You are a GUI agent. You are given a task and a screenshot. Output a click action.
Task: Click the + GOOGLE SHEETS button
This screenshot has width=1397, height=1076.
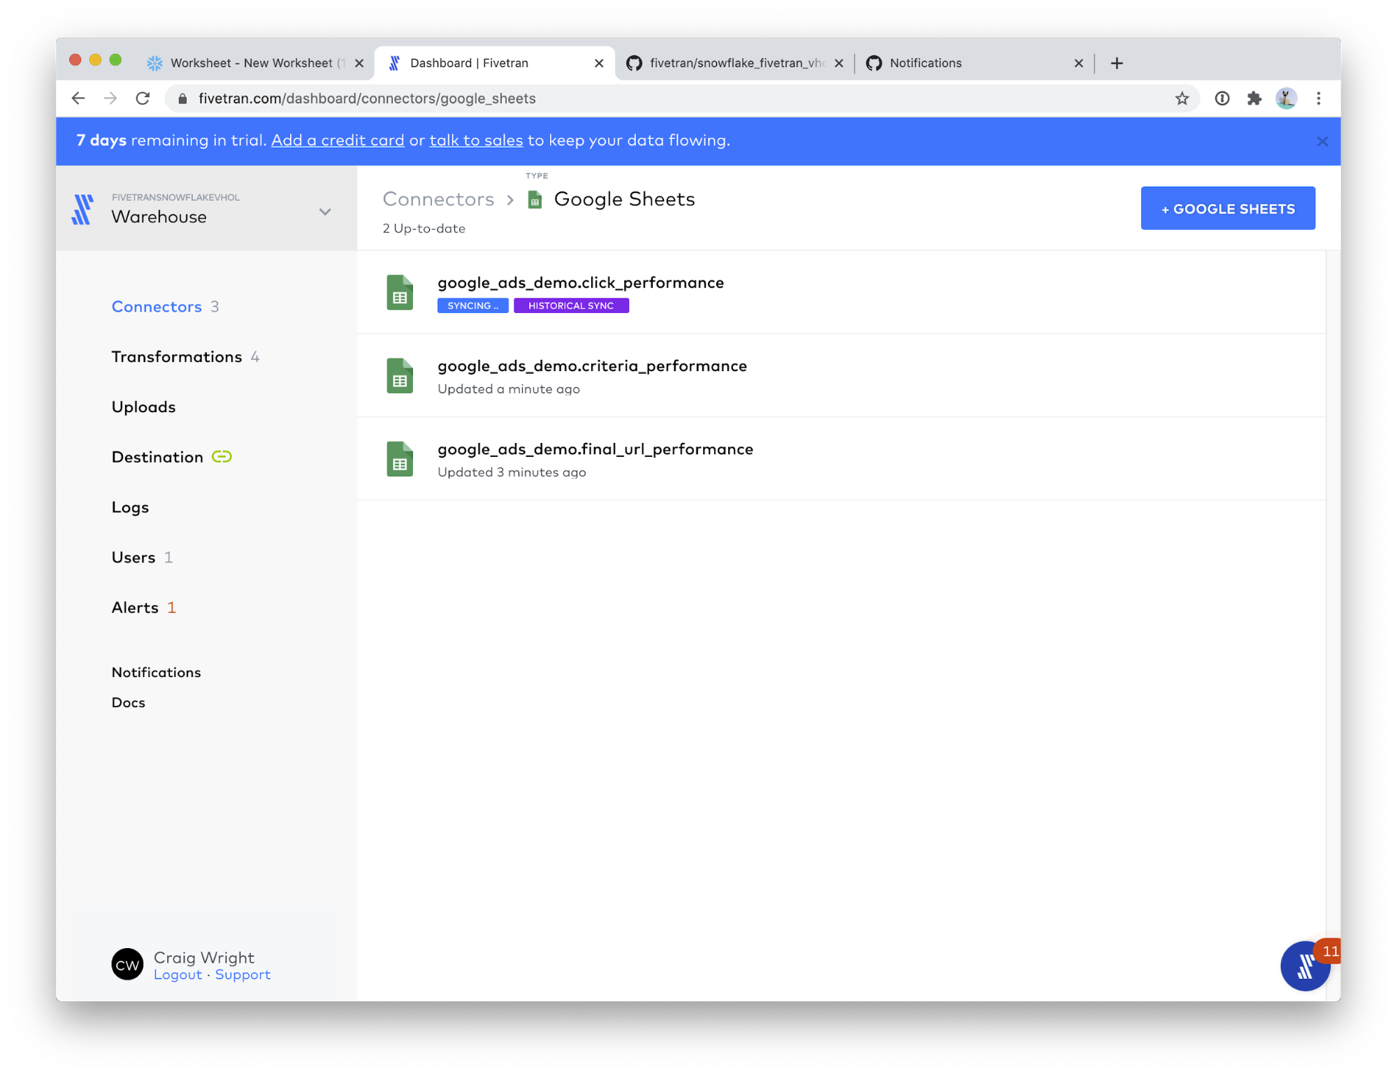pyautogui.click(x=1227, y=208)
